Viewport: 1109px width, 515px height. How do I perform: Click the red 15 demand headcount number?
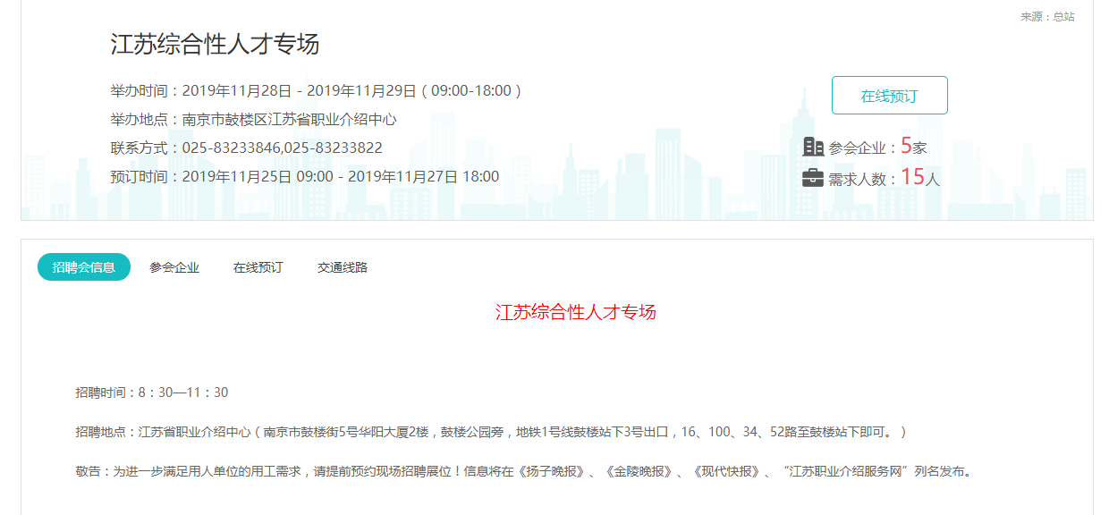pos(911,177)
